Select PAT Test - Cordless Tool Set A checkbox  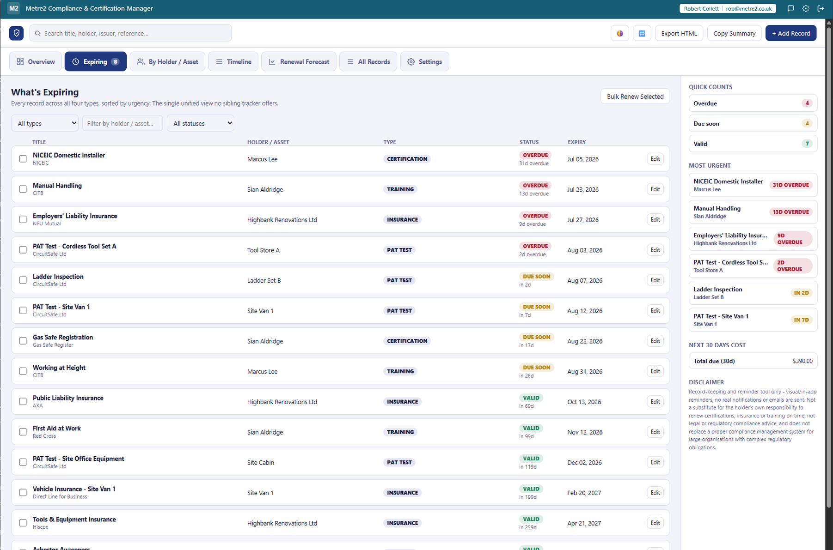(23, 250)
